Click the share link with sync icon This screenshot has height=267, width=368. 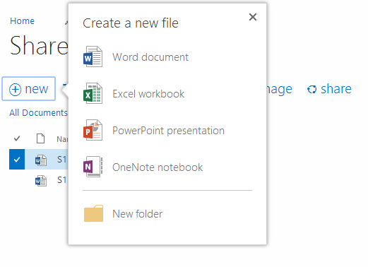[x=329, y=89]
